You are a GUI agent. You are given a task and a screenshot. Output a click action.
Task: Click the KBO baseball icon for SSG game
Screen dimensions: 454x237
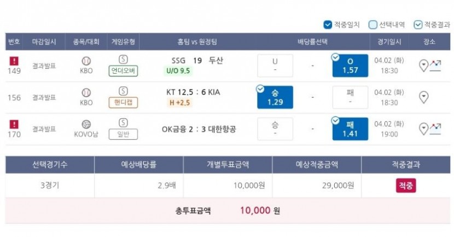pyautogui.click(x=86, y=61)
